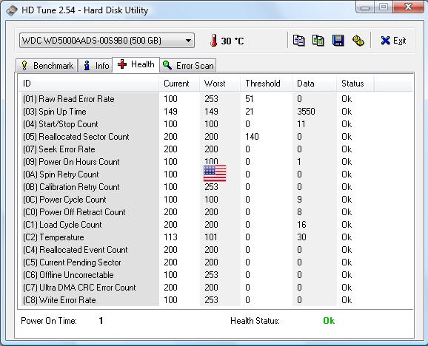Click the HD Tune title bar icon
The width and height of the screenshot is (428, 346).
[x=12, y=10]
